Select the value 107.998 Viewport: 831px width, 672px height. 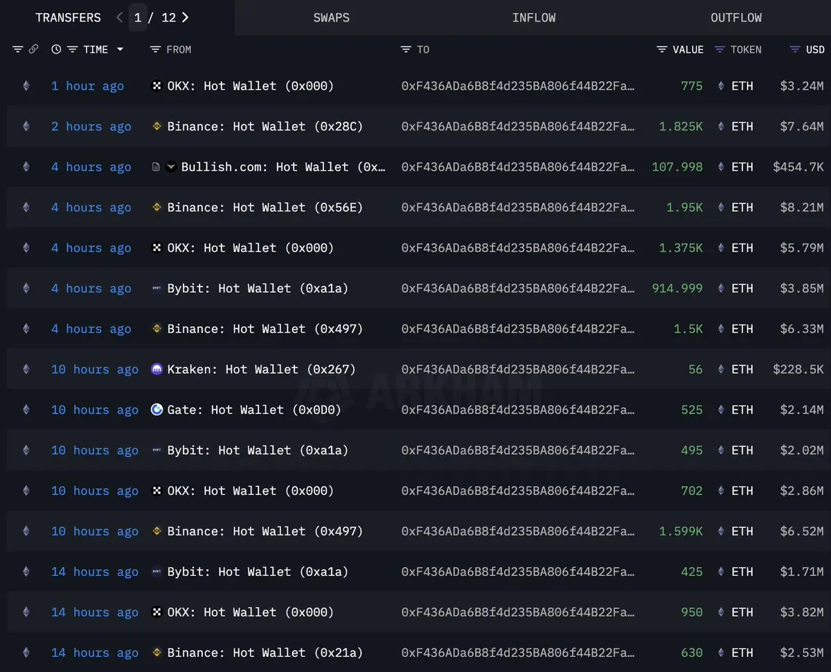pyautogui.click(x=677, y=167)
